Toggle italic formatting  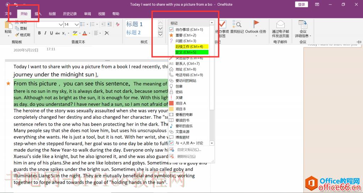coord(45,33)
